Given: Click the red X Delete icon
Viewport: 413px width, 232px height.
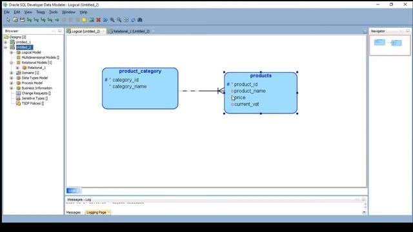Looking at the screenshot, I should pos(98,20).
